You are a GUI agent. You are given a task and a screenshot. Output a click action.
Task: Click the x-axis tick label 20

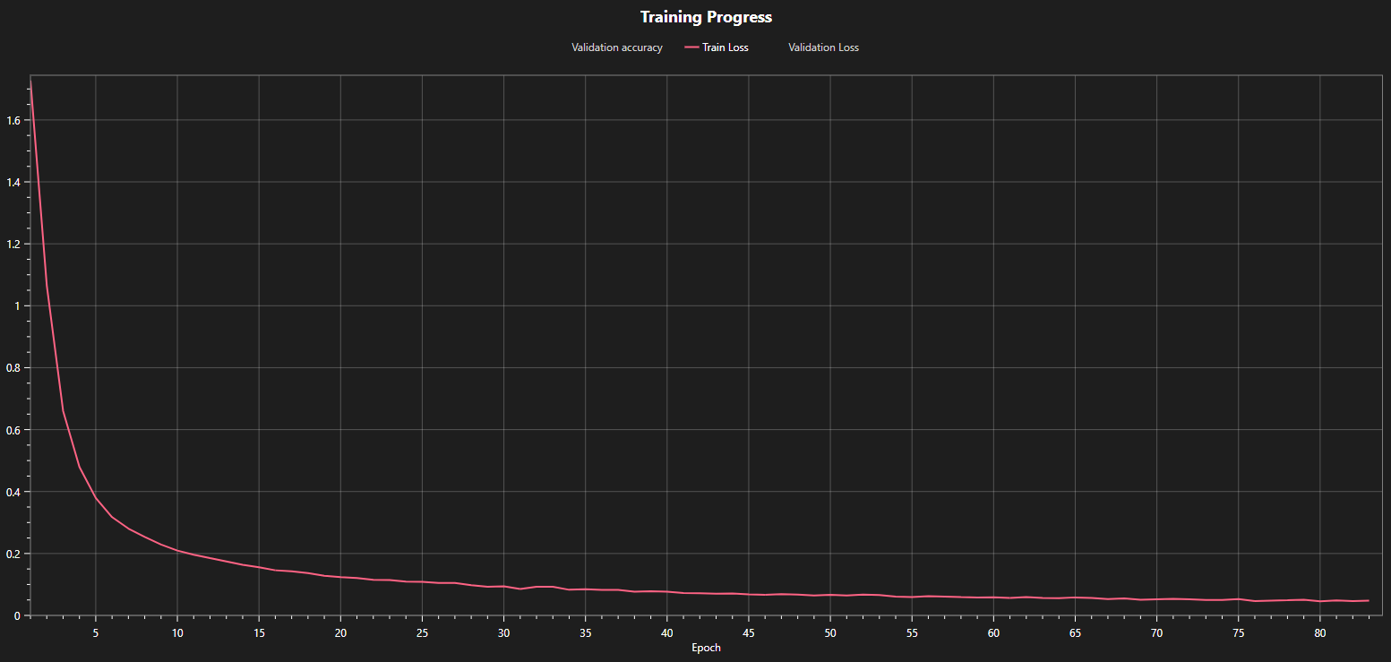pyautogui.click(x=340, y=632)
